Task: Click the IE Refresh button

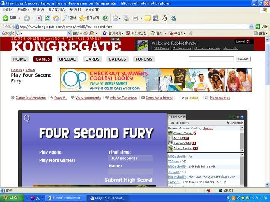Action: click(47, 18)
